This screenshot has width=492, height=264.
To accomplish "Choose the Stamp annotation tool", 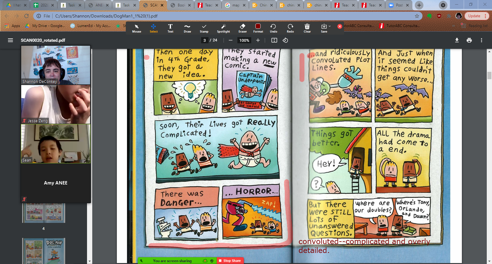I will [x=204, y=28].
